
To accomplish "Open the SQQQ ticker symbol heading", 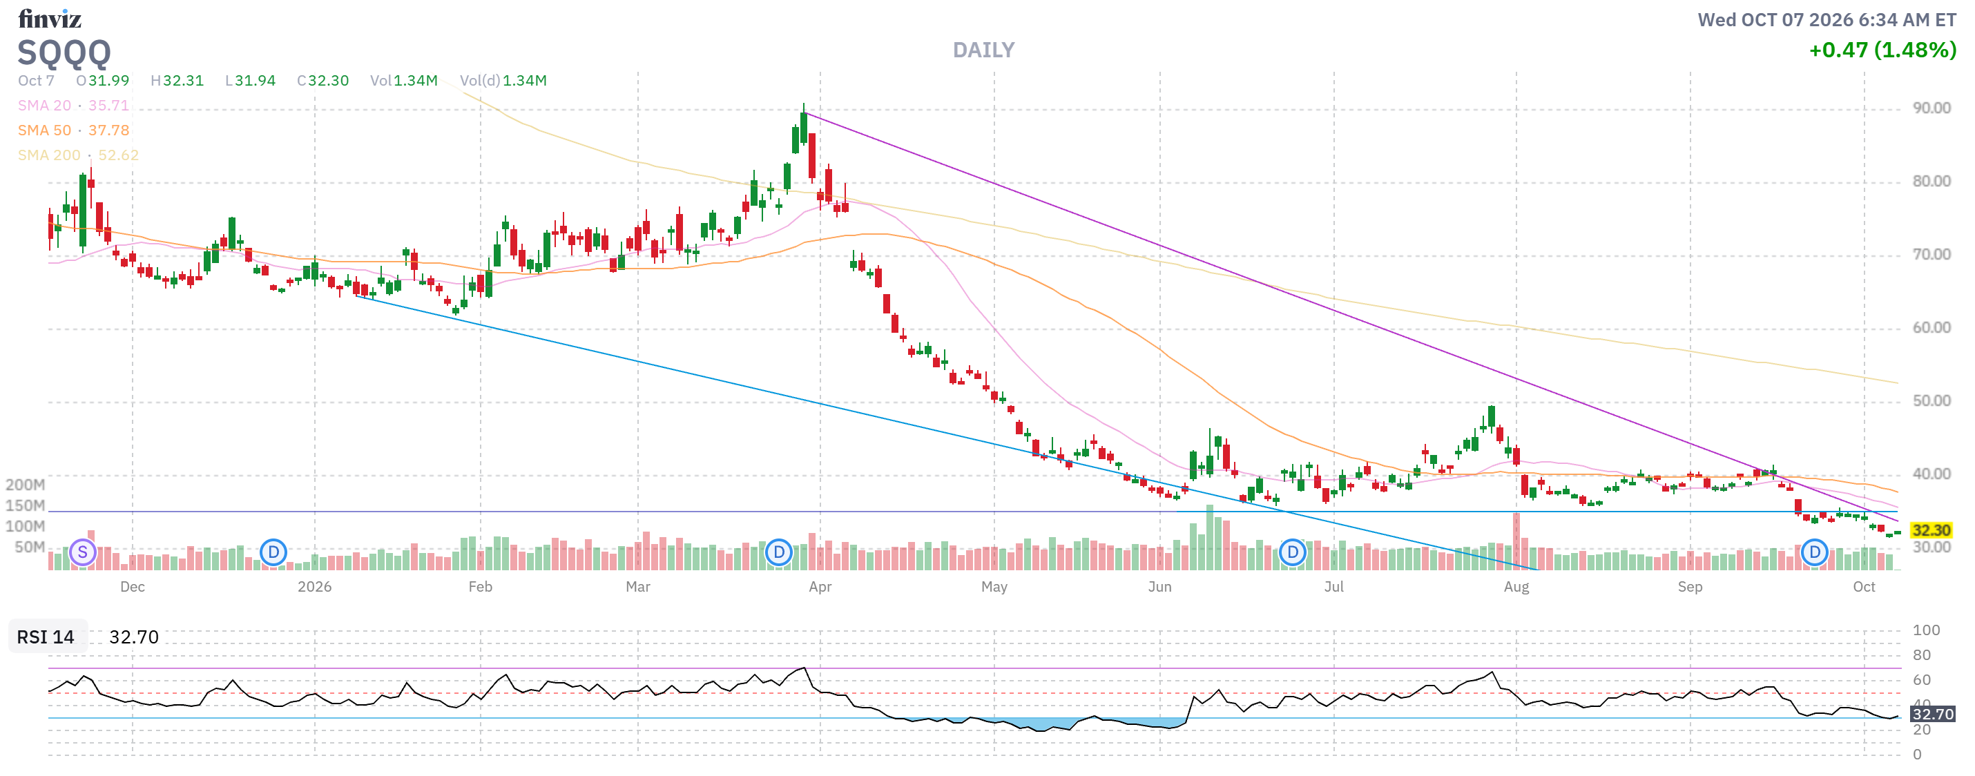I will coord(64,52).
